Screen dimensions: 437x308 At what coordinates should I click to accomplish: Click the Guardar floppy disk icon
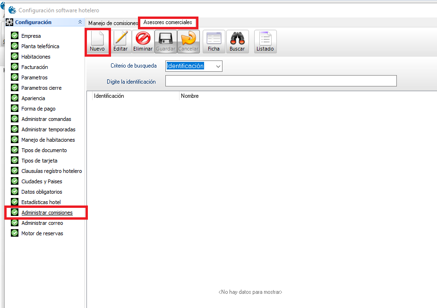[x=165, y=42]
